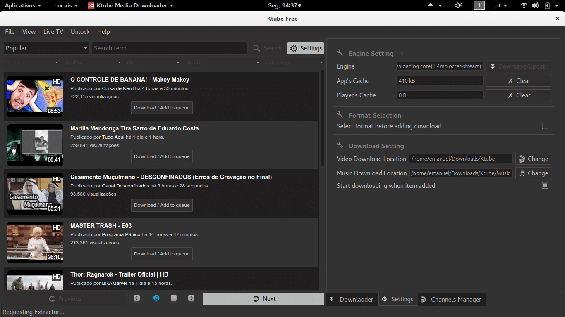Viewport: 565px width, 317px height.
Task: Open the Casamento Muçulmano video thumbnail
Action: tap(36, 194)
